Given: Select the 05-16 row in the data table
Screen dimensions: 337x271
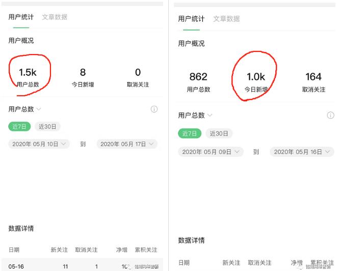Looking at the screenshot, I should (x=82, y=266).
